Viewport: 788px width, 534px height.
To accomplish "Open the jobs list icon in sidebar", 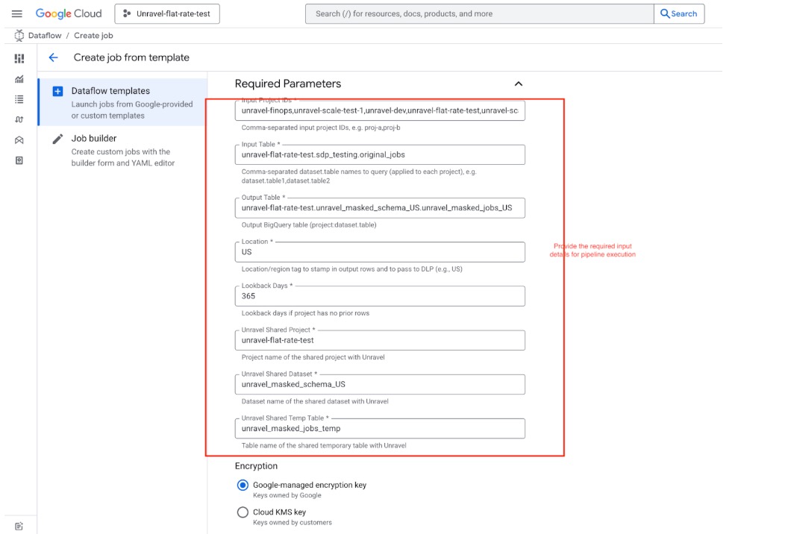I will coord(19,99).
